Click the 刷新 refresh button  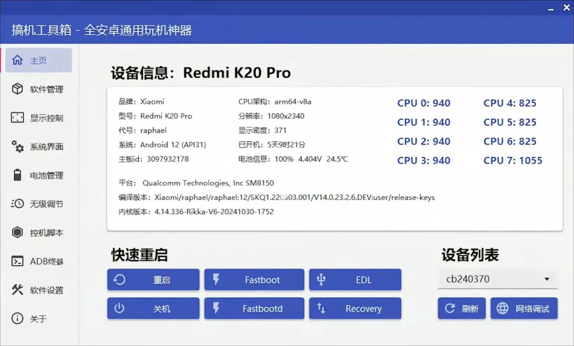point(462,309)
